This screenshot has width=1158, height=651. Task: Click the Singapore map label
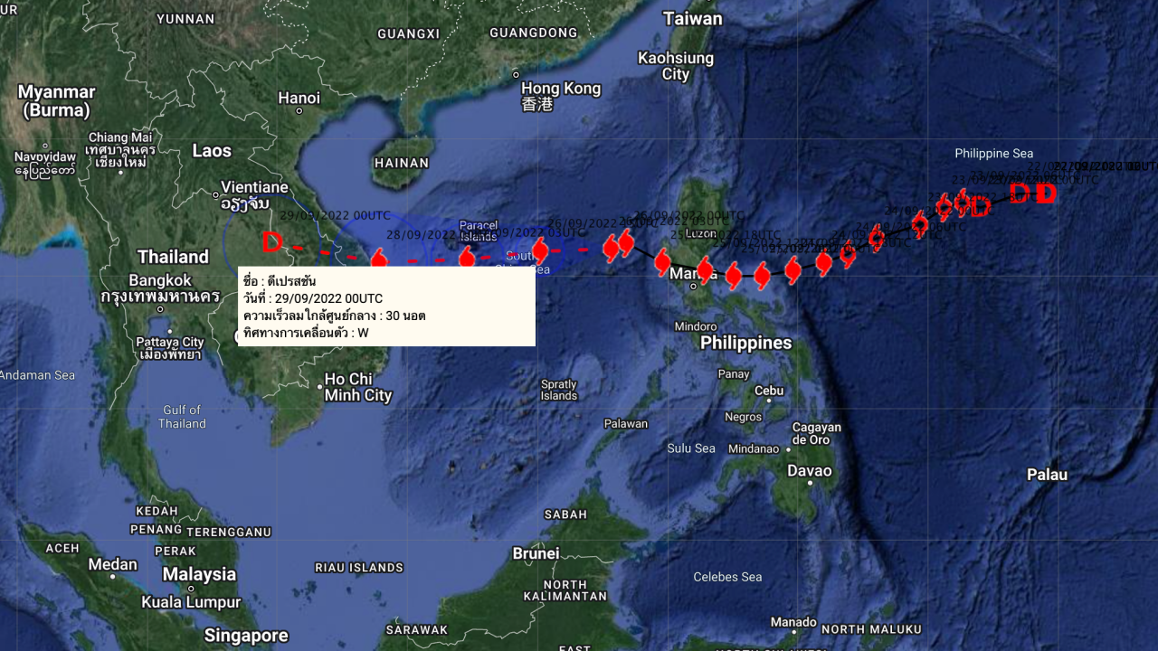pos(246,636)
